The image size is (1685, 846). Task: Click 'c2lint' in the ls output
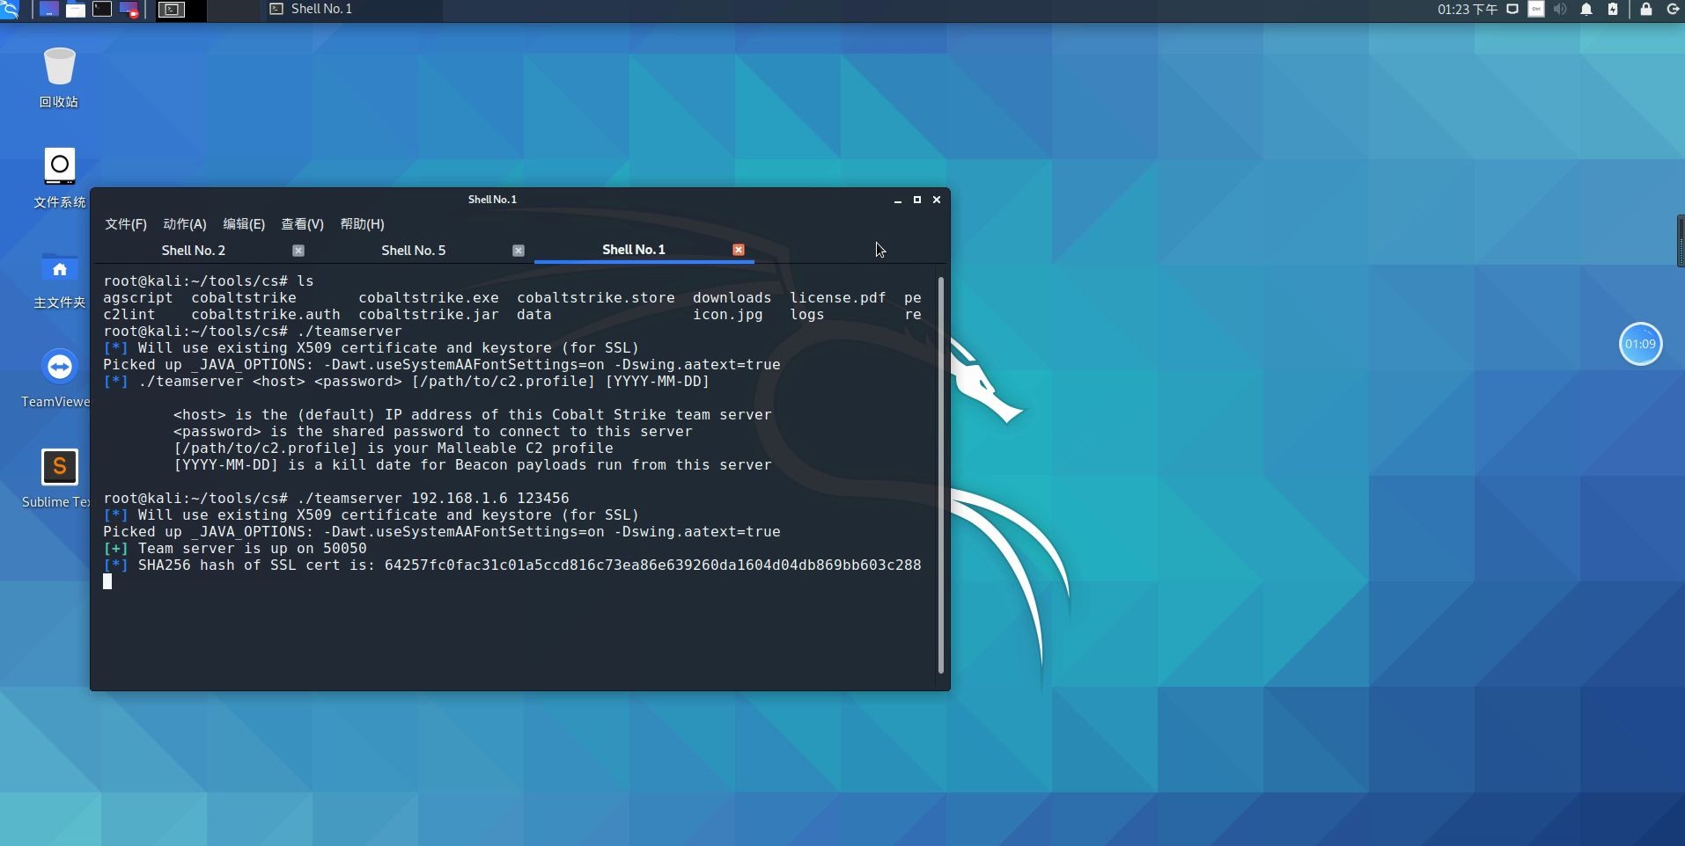click(x=129, y=315)
